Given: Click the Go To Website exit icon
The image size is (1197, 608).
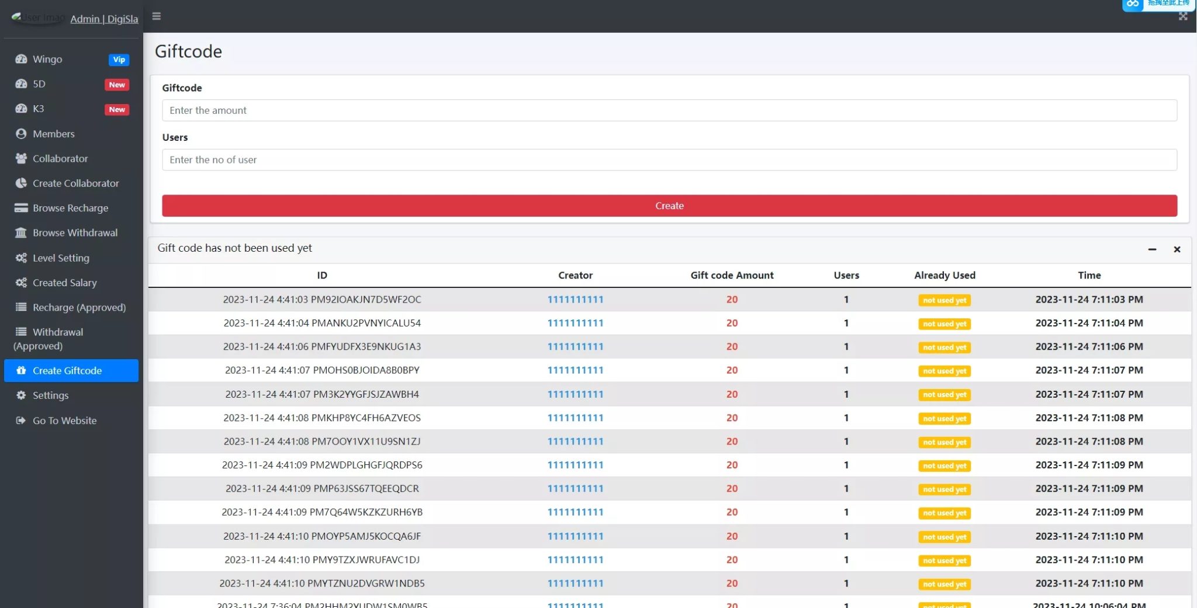Looking at the screenshot, I should pos(21,421).
